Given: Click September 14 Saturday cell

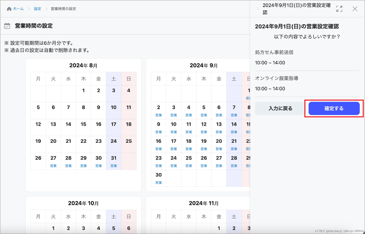Looking at the screenshot, I should 234,127.
